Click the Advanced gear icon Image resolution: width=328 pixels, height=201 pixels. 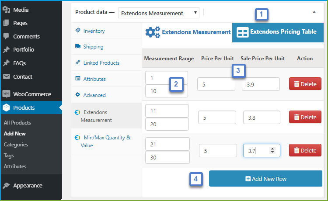point(78,94)
